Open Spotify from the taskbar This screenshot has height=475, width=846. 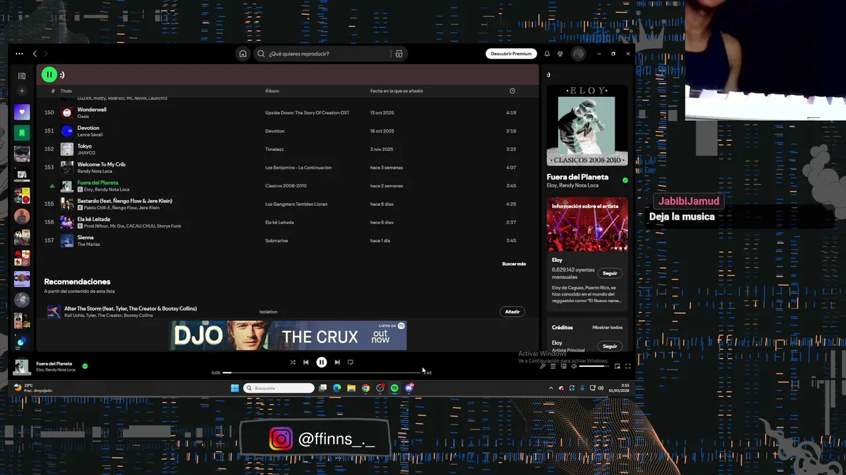pyautogui.click(x=395, y=388)
